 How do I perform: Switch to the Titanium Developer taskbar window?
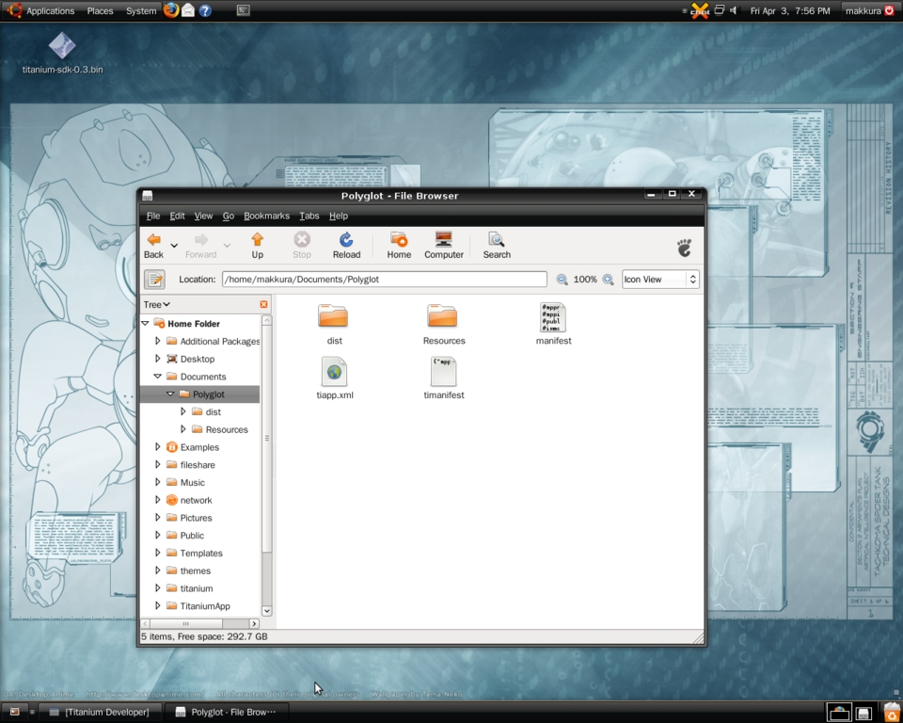pos(99,712)
